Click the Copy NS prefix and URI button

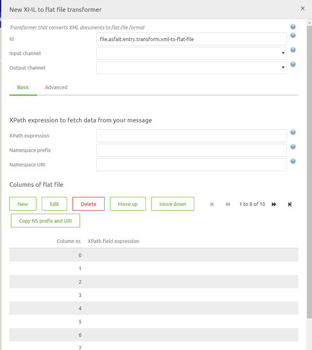(45, 220)
